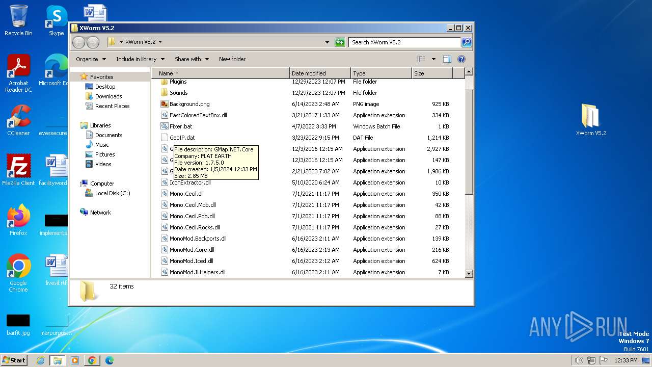652x367 pixels.
Task: Sort by Date modified column
Action: tap(320, 73)
